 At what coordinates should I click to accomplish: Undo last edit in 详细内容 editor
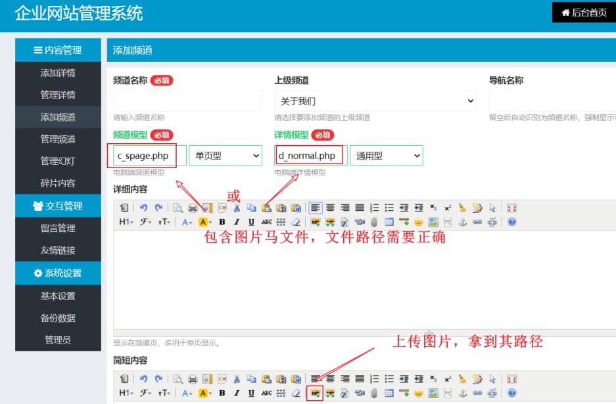coord(143,208)
